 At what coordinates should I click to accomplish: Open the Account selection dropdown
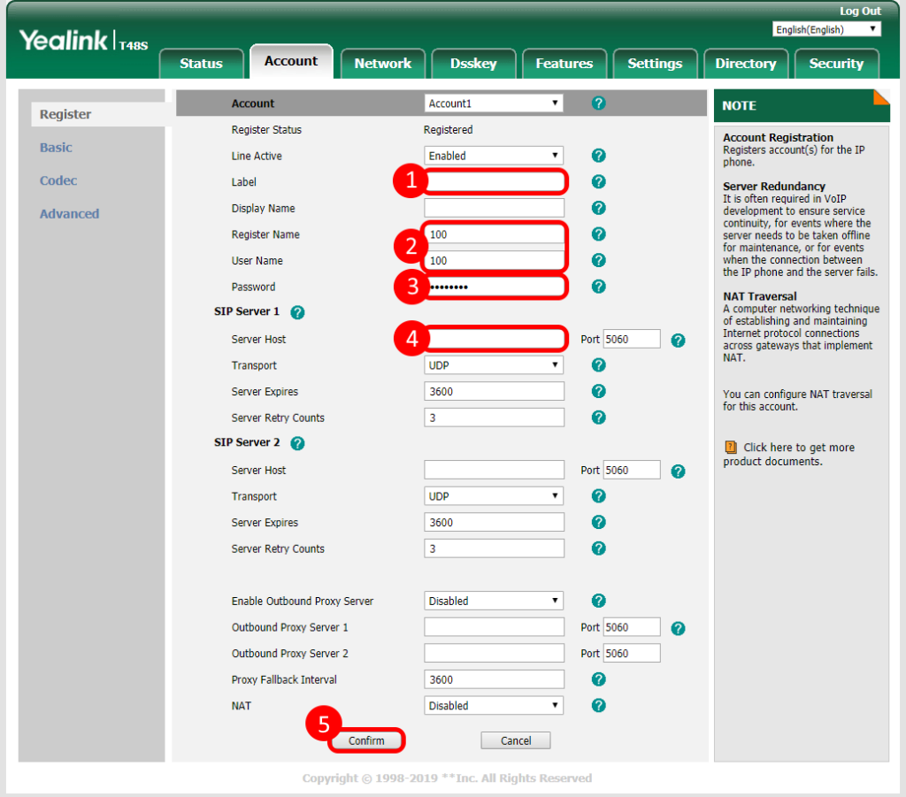coord(494,103)
